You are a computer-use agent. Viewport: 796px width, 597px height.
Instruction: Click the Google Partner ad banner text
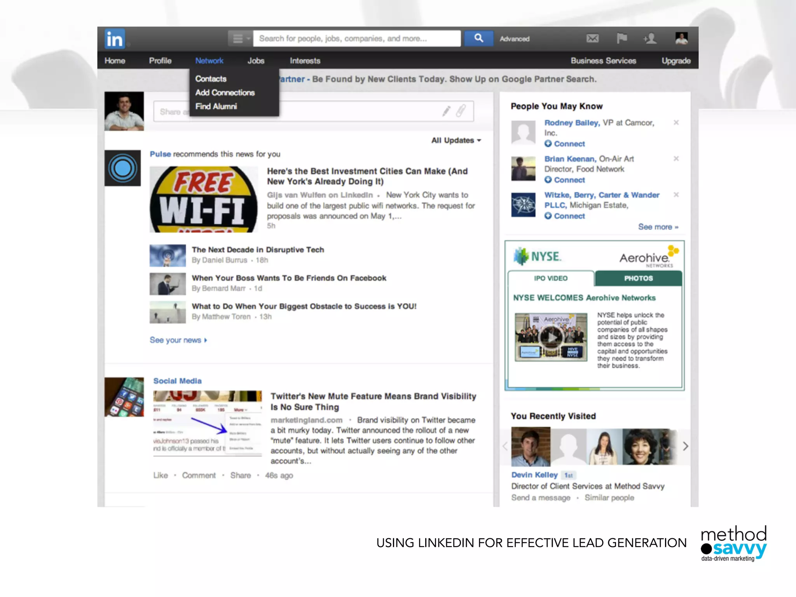pyautogui.click(x=438, y=79)
